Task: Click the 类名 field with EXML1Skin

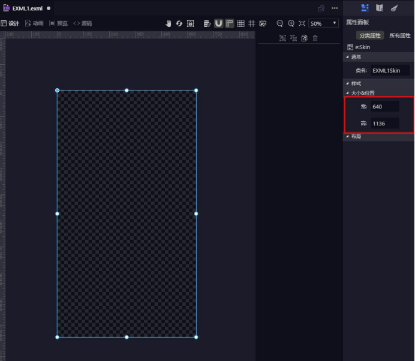Action: (x=390, y=70)
